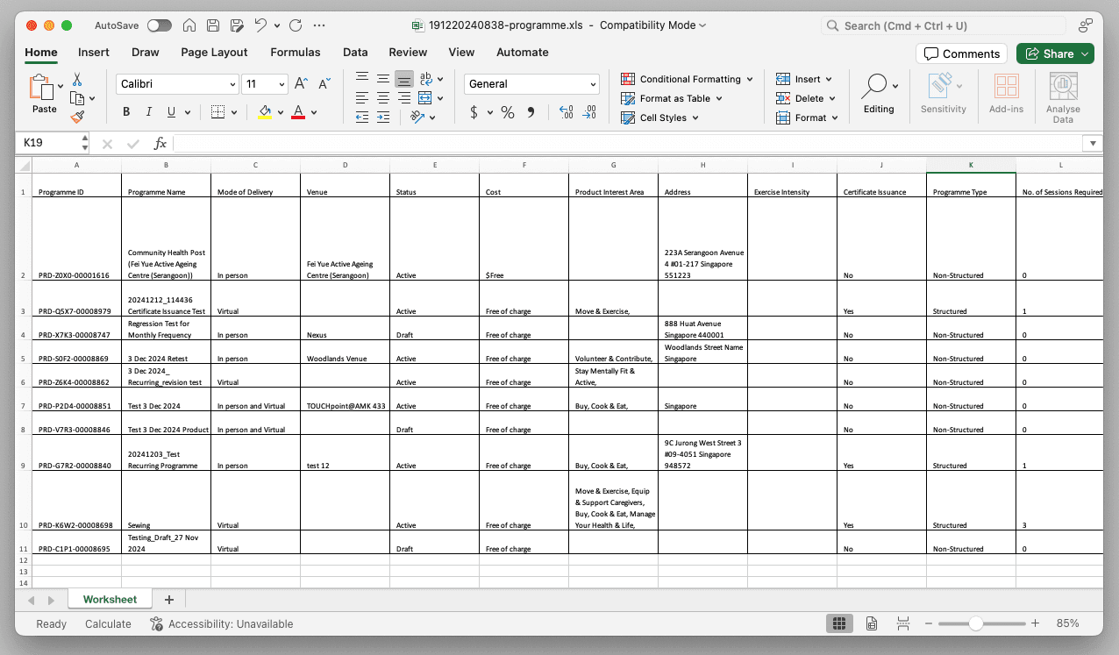Open the Editing group button
The width and height of the screenshot is (1119, 655).
[x=879, y=93]
